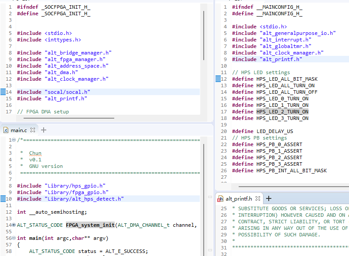
Task: Close the alt_printf.h editor tab
Action: click(258, 198)
